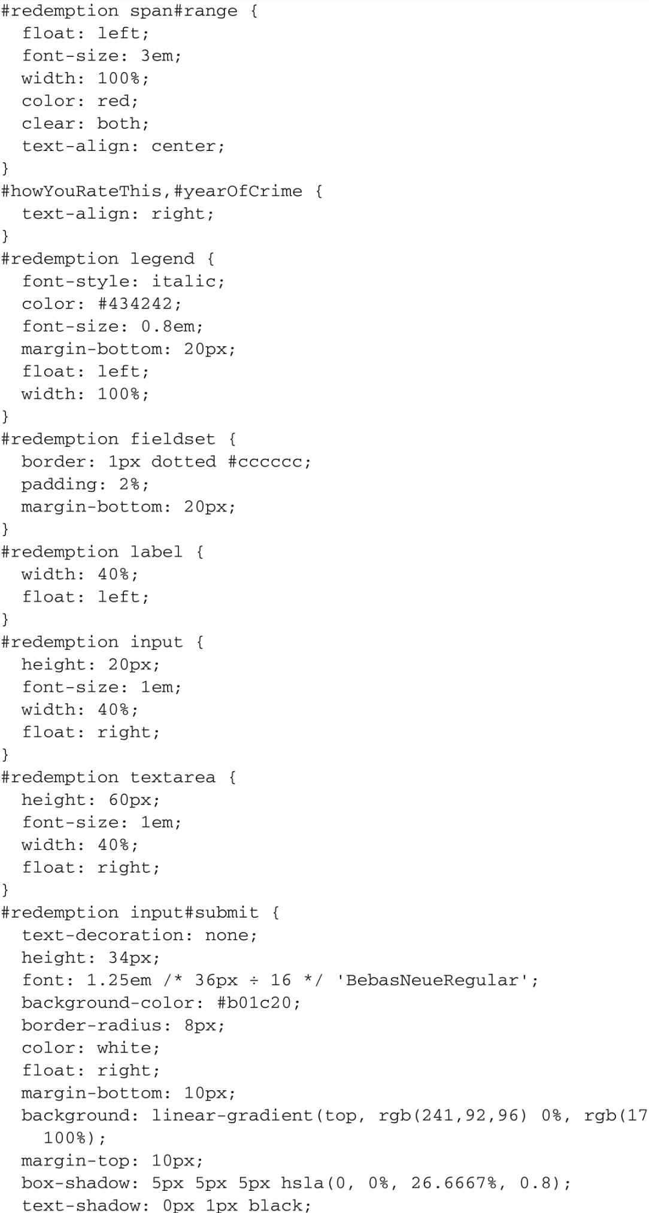Click the #redemption textarea selector line
The image size is (649, 1213).
pyautogui.click(x=118, y=778)
